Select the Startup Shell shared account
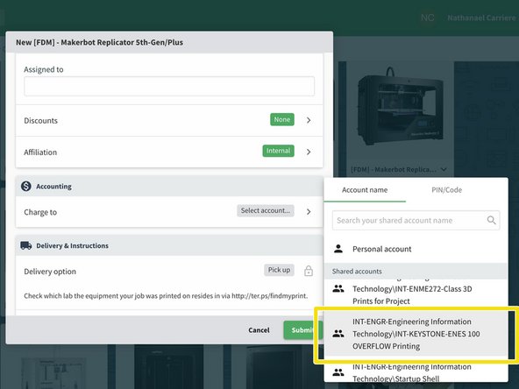The image size is (519, 389). coord(416,372)
